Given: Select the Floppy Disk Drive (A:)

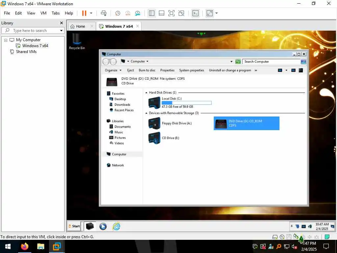Looking at the screenshot, I should (170, 123).
